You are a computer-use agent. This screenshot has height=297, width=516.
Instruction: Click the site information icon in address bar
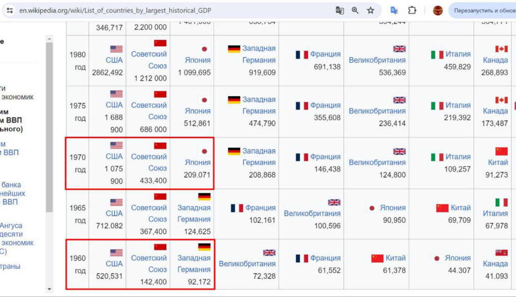point(10,11)
